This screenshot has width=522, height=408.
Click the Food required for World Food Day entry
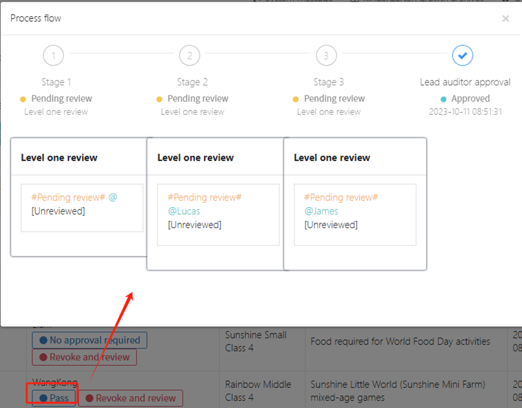pyautogui.click(x=400, y=341)
